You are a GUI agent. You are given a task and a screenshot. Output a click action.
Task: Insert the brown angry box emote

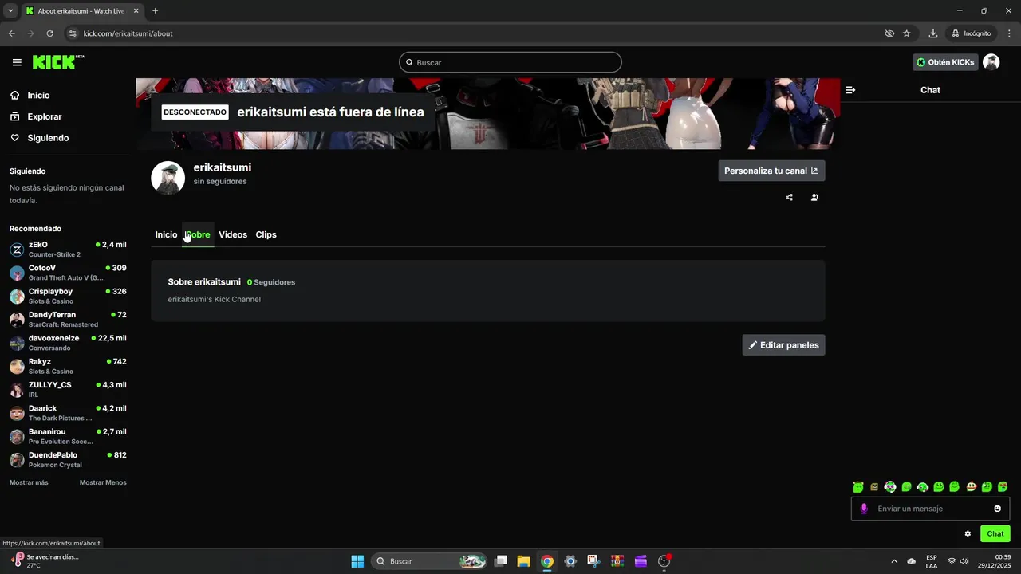click(x=874, y=487)
